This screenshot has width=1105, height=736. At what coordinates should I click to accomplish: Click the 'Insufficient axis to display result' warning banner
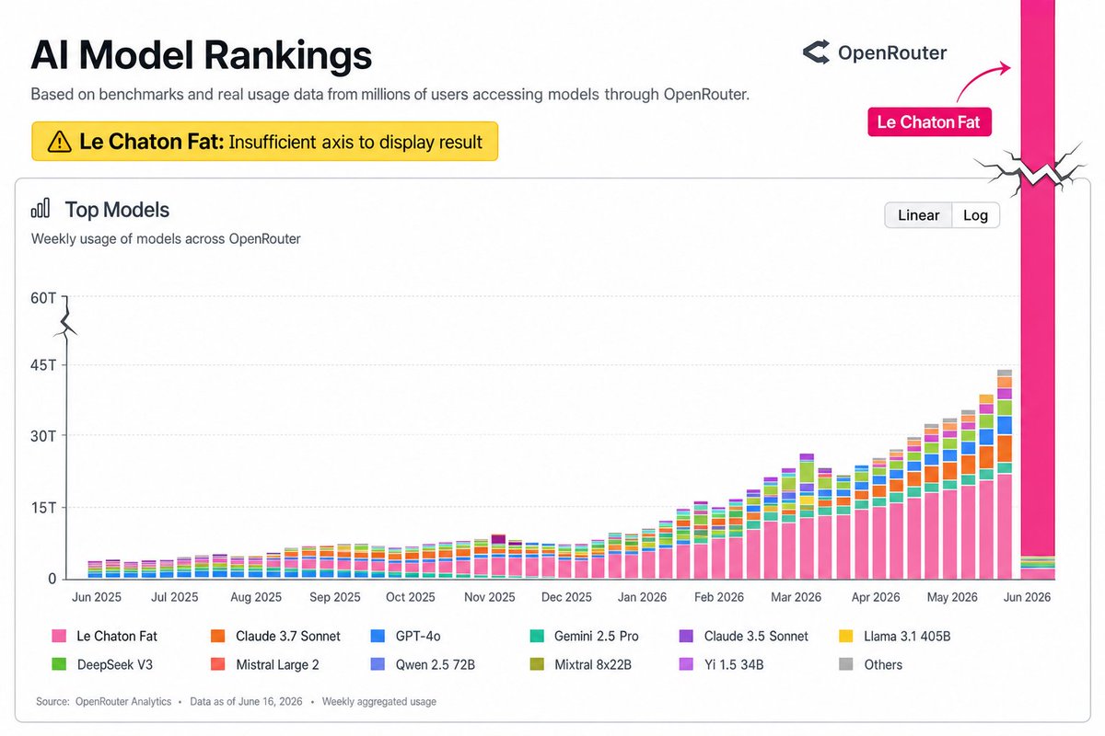(x=264, y=142)
